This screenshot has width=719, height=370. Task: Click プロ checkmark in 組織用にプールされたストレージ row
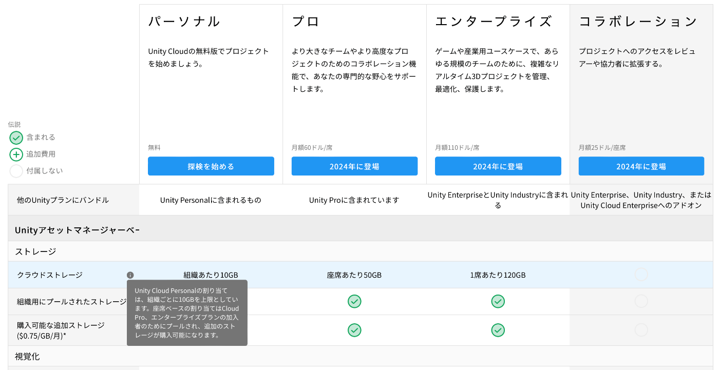click(354, 301)
